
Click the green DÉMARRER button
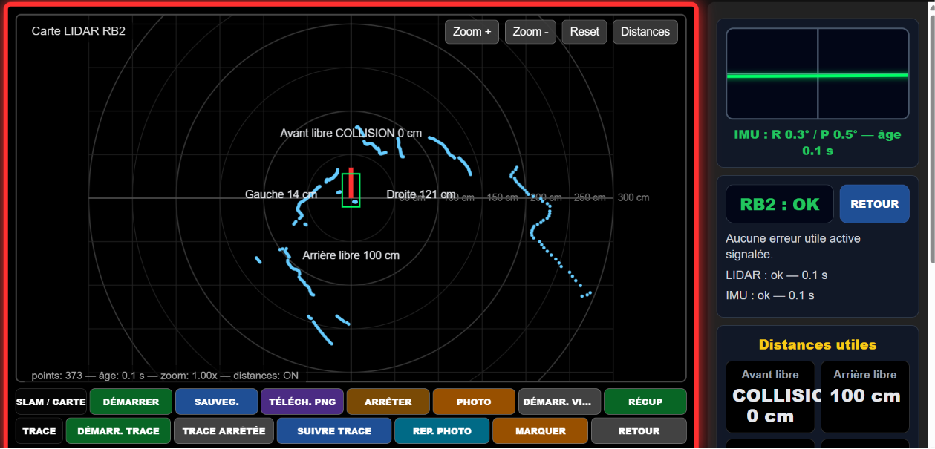click(131, 402)
